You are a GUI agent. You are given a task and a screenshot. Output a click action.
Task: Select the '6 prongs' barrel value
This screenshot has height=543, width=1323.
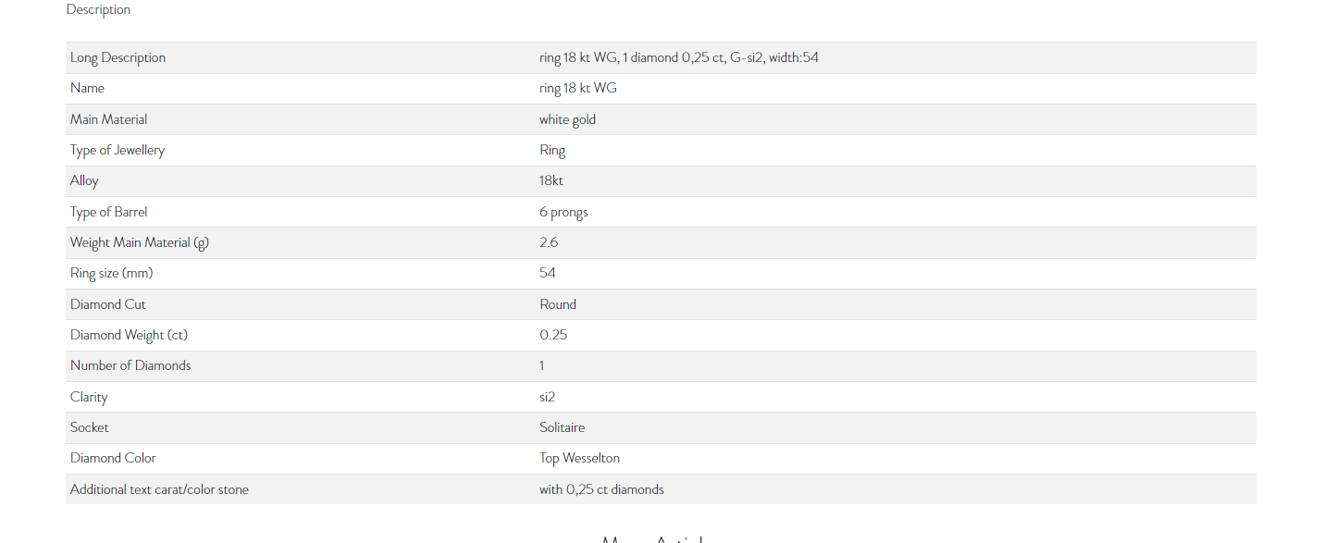point(563,212)
